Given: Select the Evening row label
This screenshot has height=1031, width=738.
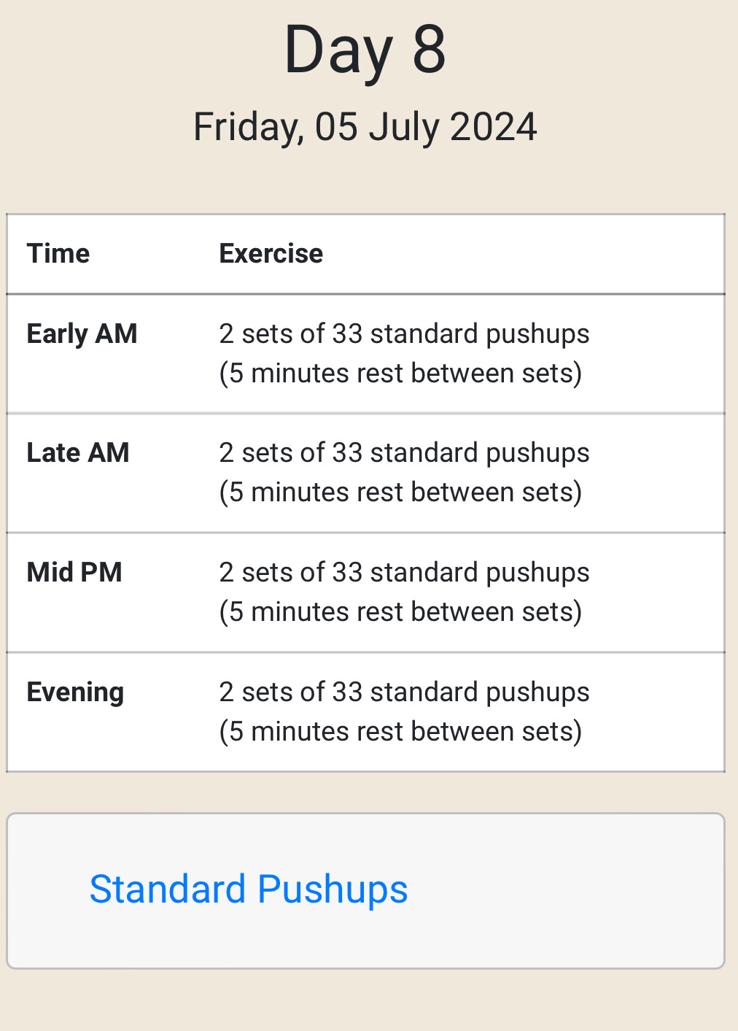Looking at the screenshot, I should pyautogui.click(x=75, y=692).
